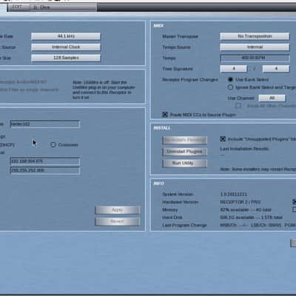Click the Receptor Program Changes label
296x296 pixels.
(190, 80)
